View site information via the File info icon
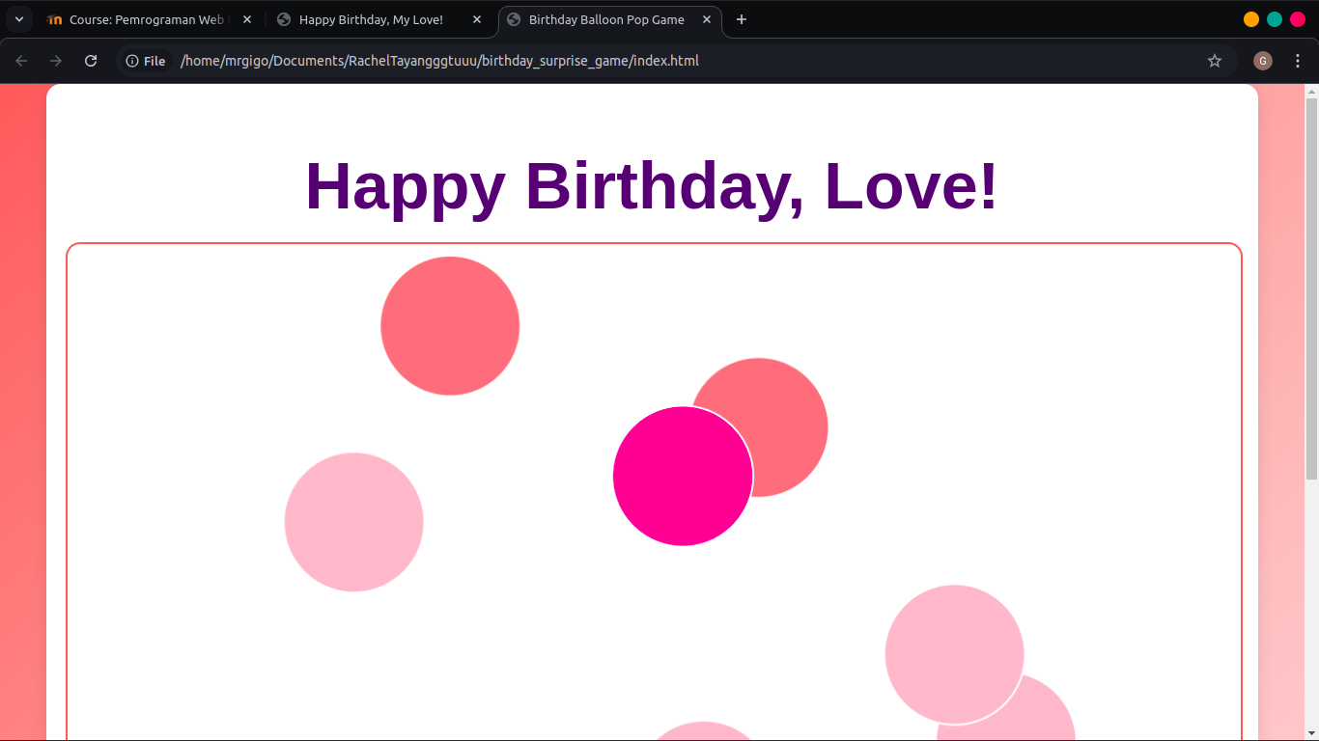Screen dimensions: 1319x741 tap(146, 61)
